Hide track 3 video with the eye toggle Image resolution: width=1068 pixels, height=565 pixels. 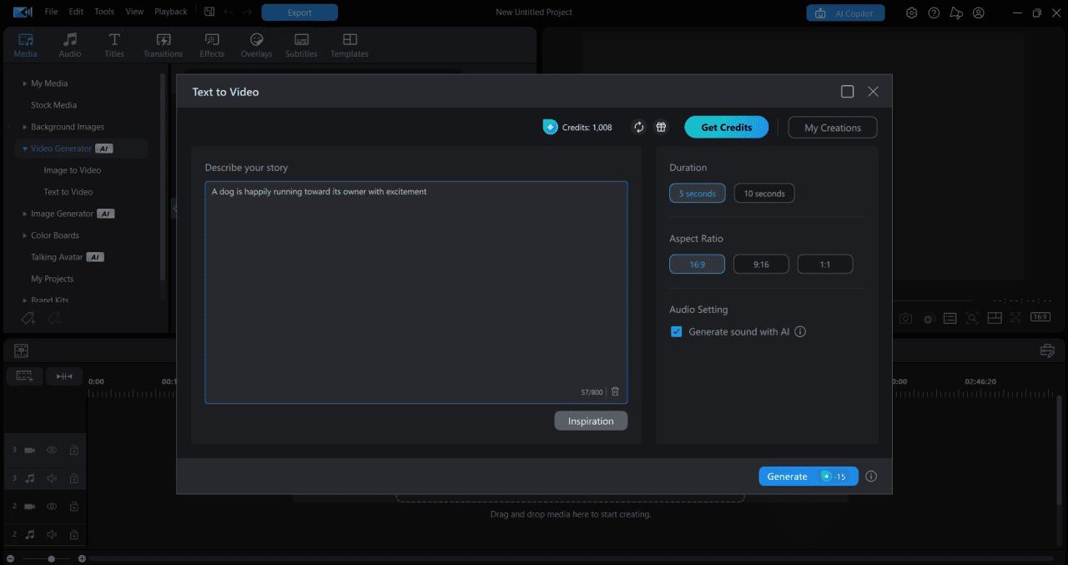click(x=52, y=449)
